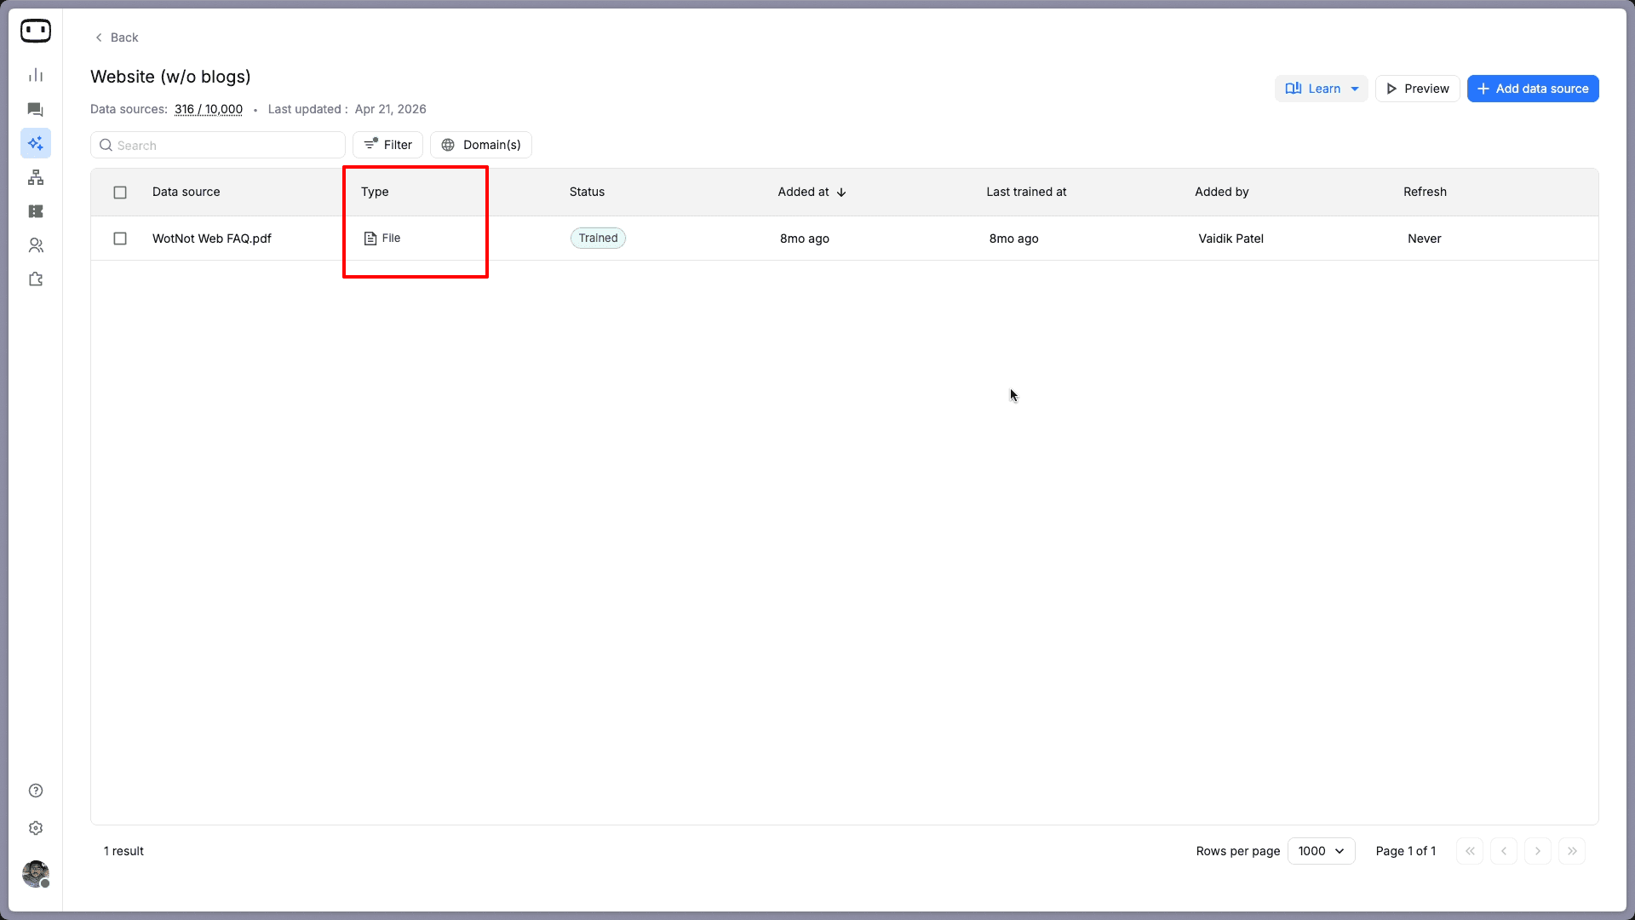Screen dimensions: 1635x920
Task: Click the Type column header
Action: [x=375, y=192]
